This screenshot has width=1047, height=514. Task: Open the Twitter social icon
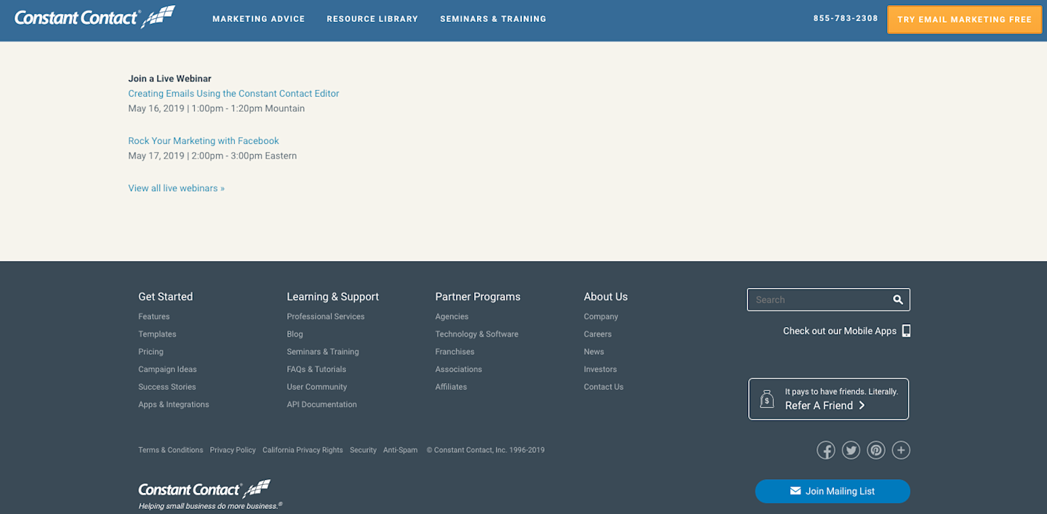(851, 450)
